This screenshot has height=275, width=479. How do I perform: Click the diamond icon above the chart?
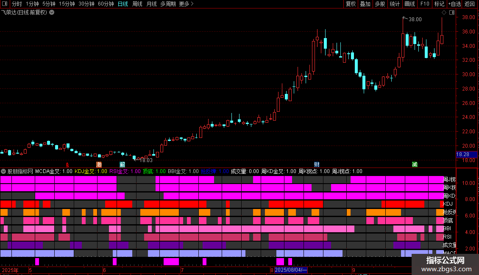tap(444, 13)
